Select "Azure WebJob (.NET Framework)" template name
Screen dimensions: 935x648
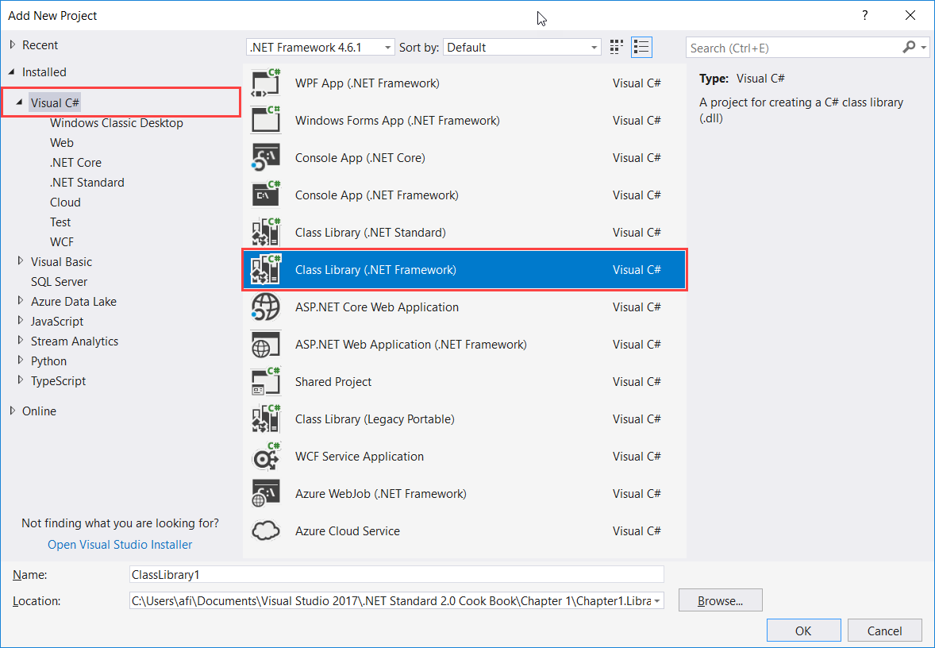[381, 493]
